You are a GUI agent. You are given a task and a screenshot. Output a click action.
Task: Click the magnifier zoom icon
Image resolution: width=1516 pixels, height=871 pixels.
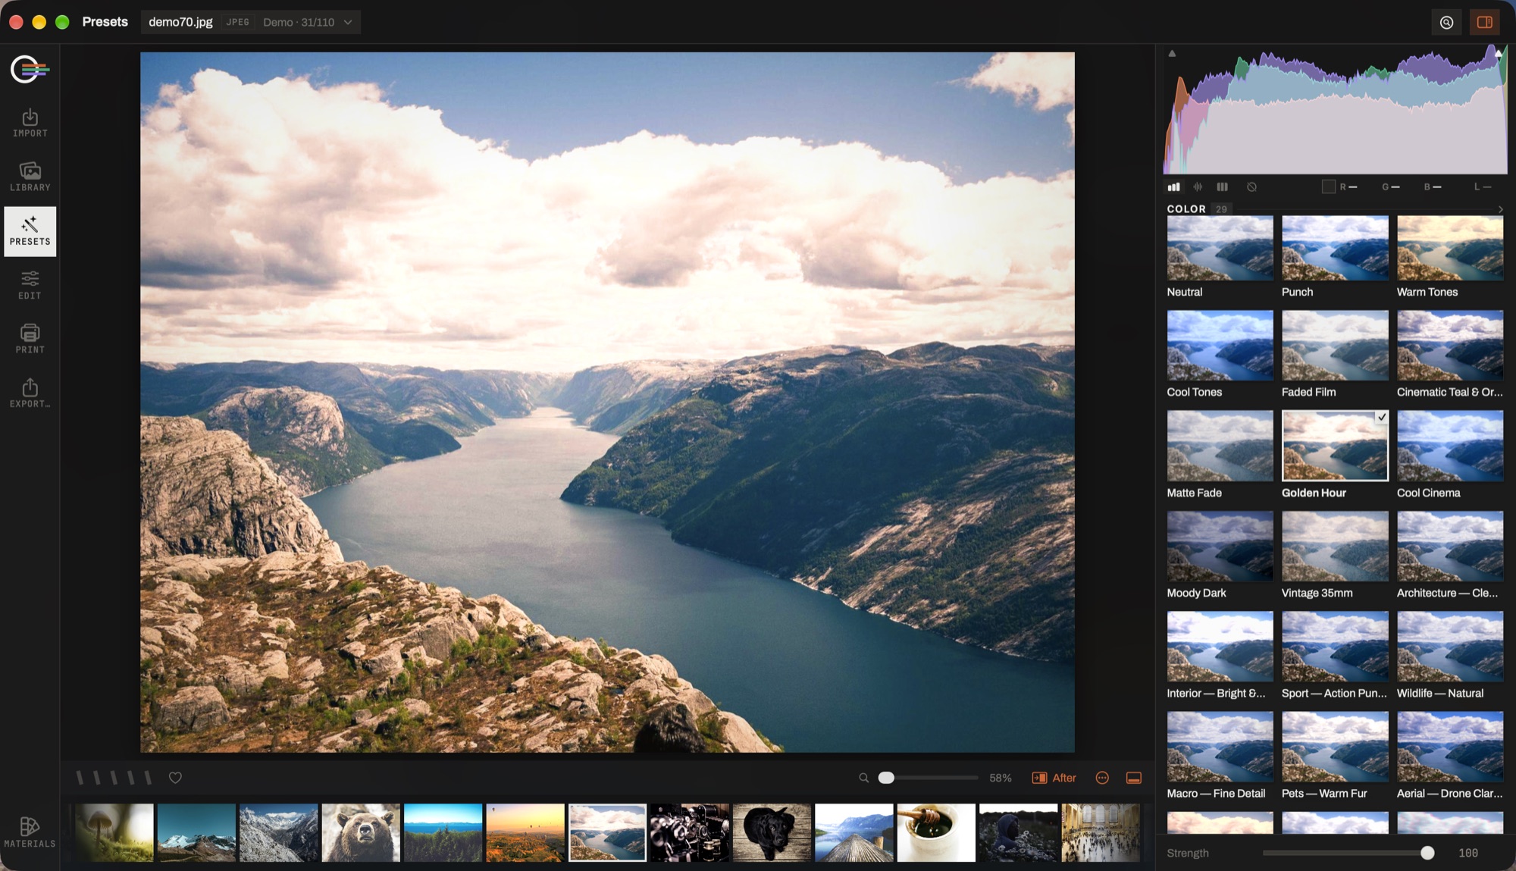tap(863, 778)
